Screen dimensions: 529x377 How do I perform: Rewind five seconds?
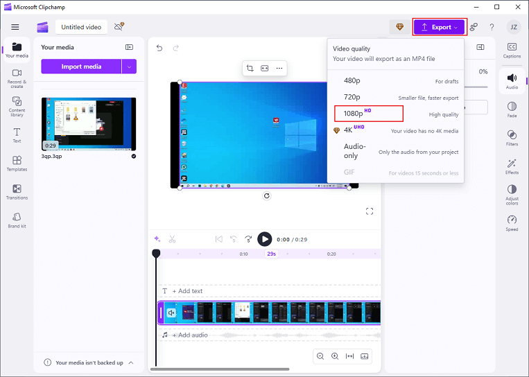(x=234, y=239)
